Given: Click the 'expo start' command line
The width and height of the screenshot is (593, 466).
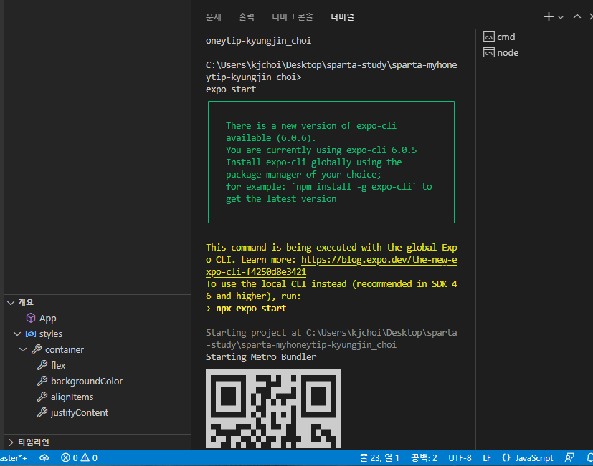Looking at the screenshot, I should pos(231,89).
